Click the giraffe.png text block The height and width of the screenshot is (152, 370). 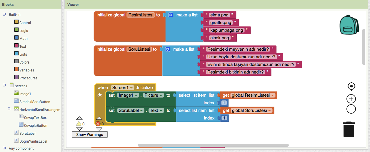[x=221, y=23]
